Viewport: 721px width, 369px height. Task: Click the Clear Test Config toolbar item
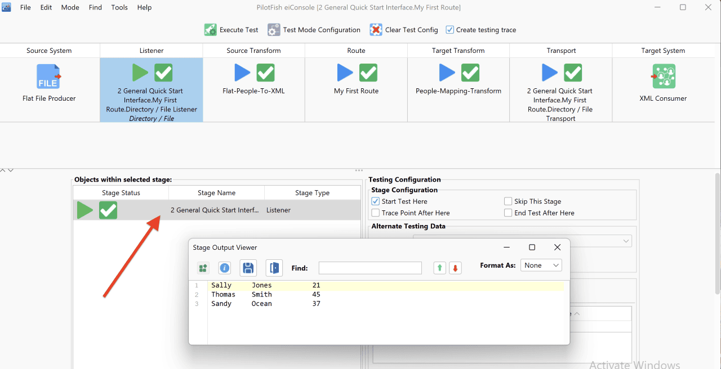pos(404,30)
